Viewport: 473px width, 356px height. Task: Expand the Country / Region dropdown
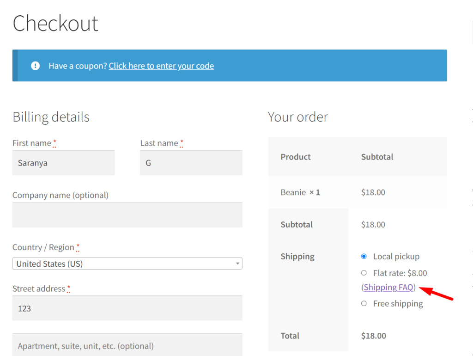pyautogui.click(x=127, y=263)
